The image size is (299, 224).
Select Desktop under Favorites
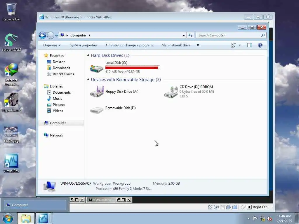coord(59,62)
